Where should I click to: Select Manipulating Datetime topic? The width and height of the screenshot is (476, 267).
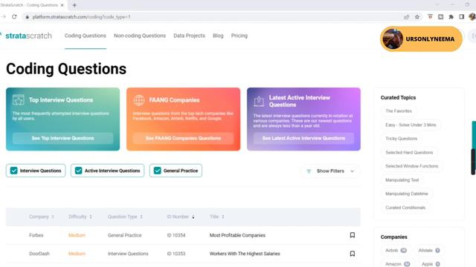tap(407, 194)
